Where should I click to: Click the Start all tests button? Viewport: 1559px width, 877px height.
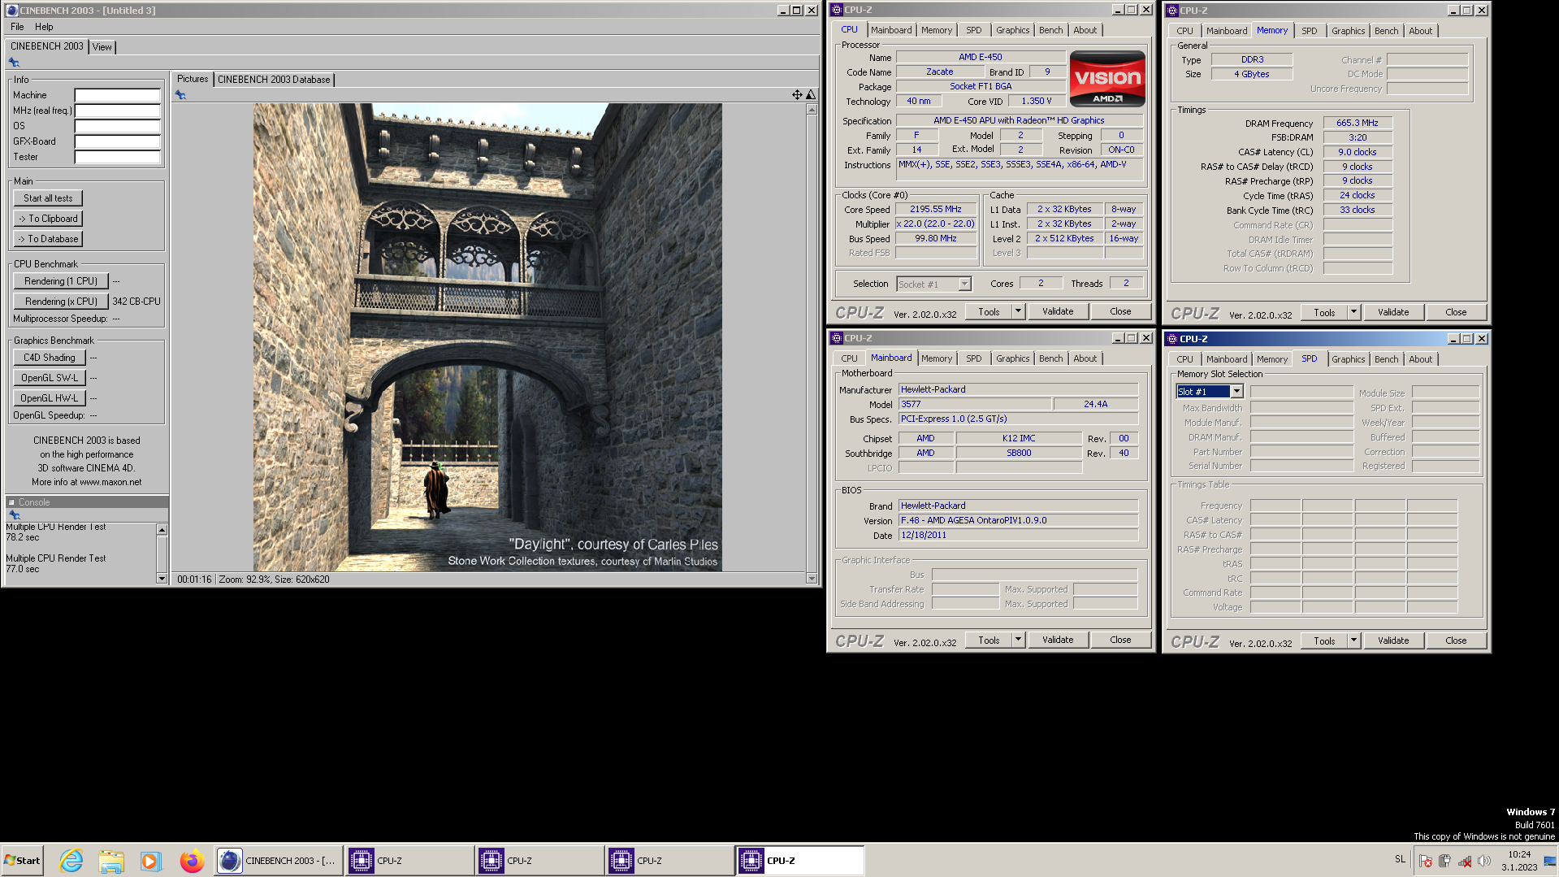pos(48,198)
